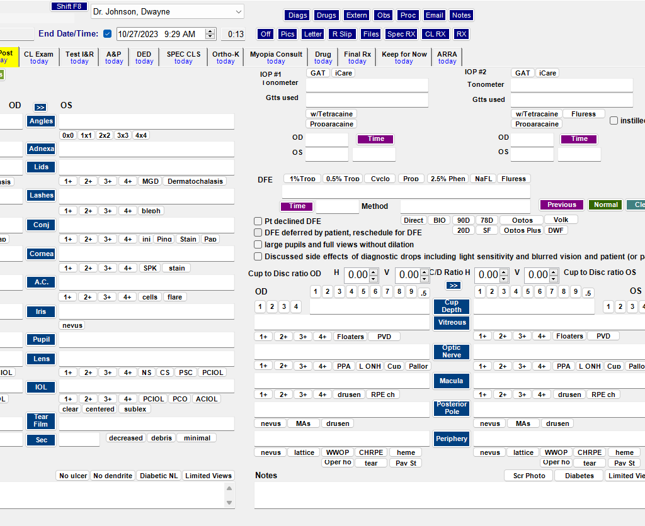Click the Cup Depth button
Screen dimensions: 645x526
(x=451, y=306)
